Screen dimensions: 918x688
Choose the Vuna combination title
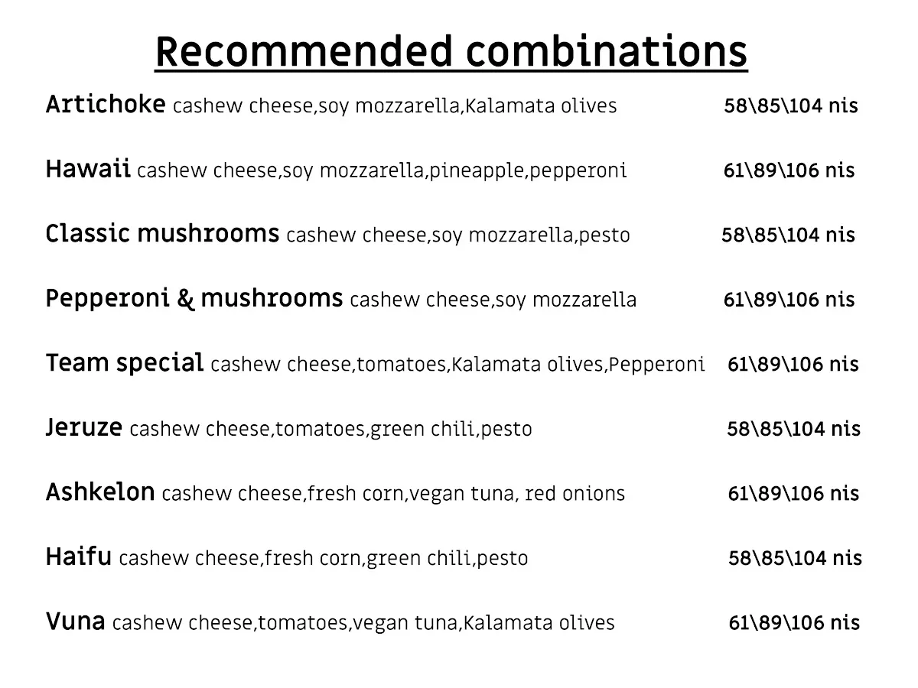(75, 621)
